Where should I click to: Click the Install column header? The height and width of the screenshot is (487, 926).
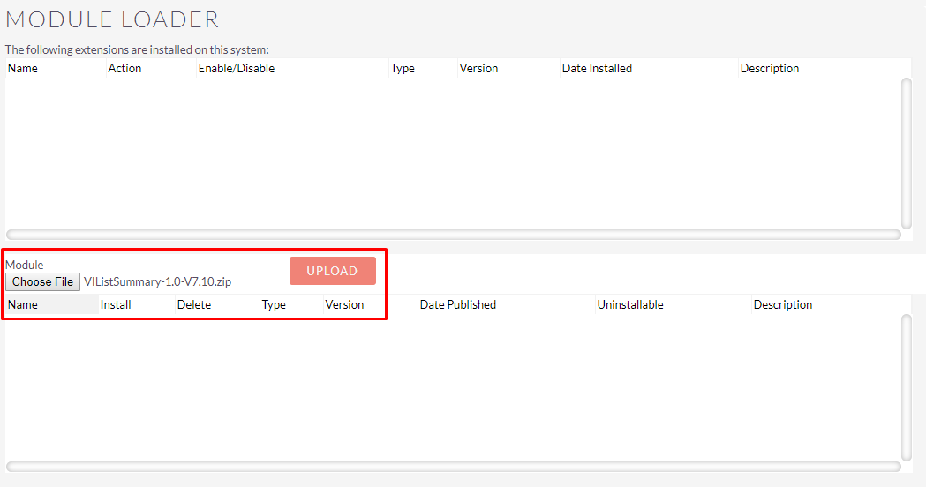(116, 304)
